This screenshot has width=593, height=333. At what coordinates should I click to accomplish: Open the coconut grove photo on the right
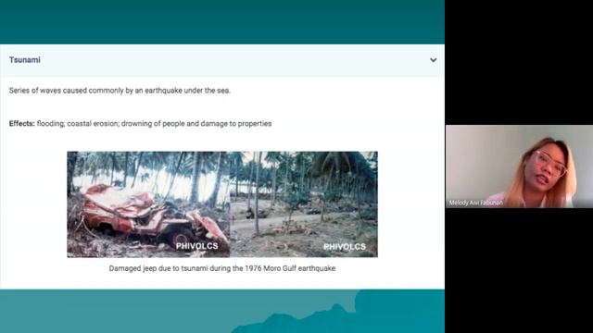pyautogui.click(x=304, y=204)
